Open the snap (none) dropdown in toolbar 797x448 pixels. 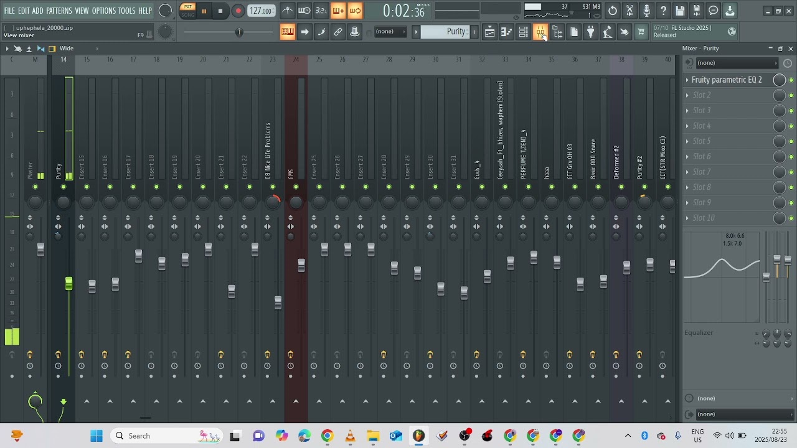coord(390,32)
